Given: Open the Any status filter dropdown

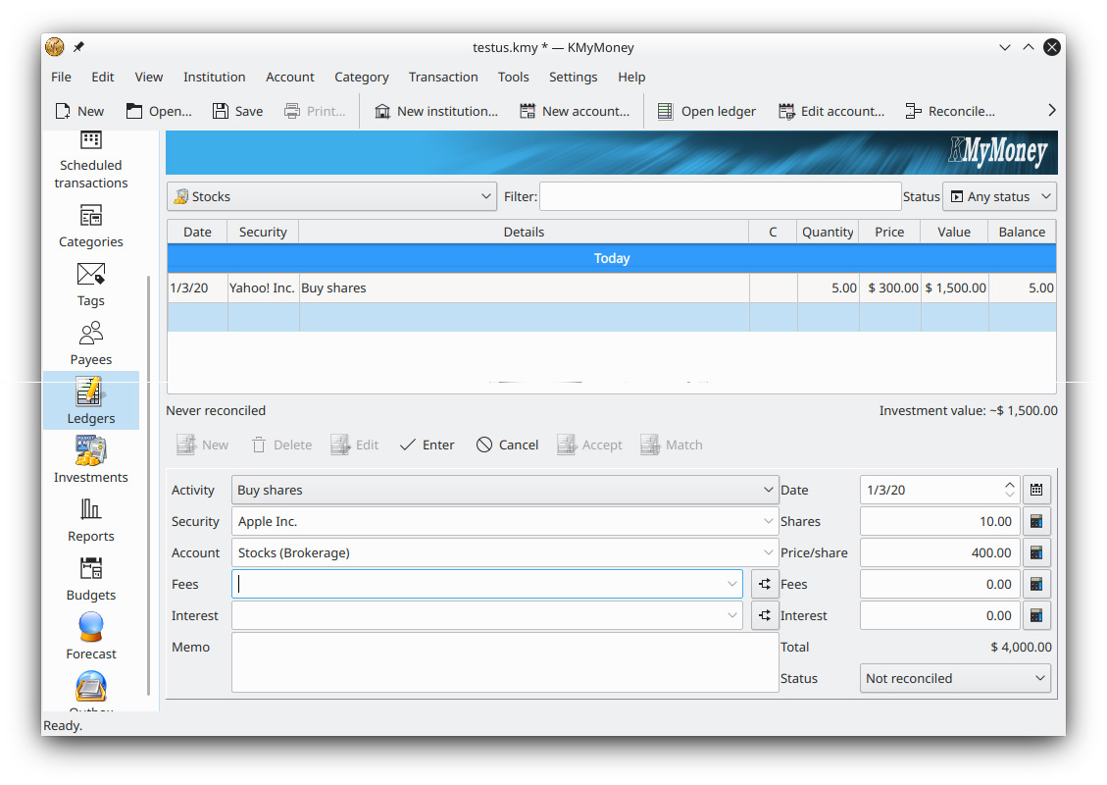Looking at the screenshot, I should [1000, 196].
